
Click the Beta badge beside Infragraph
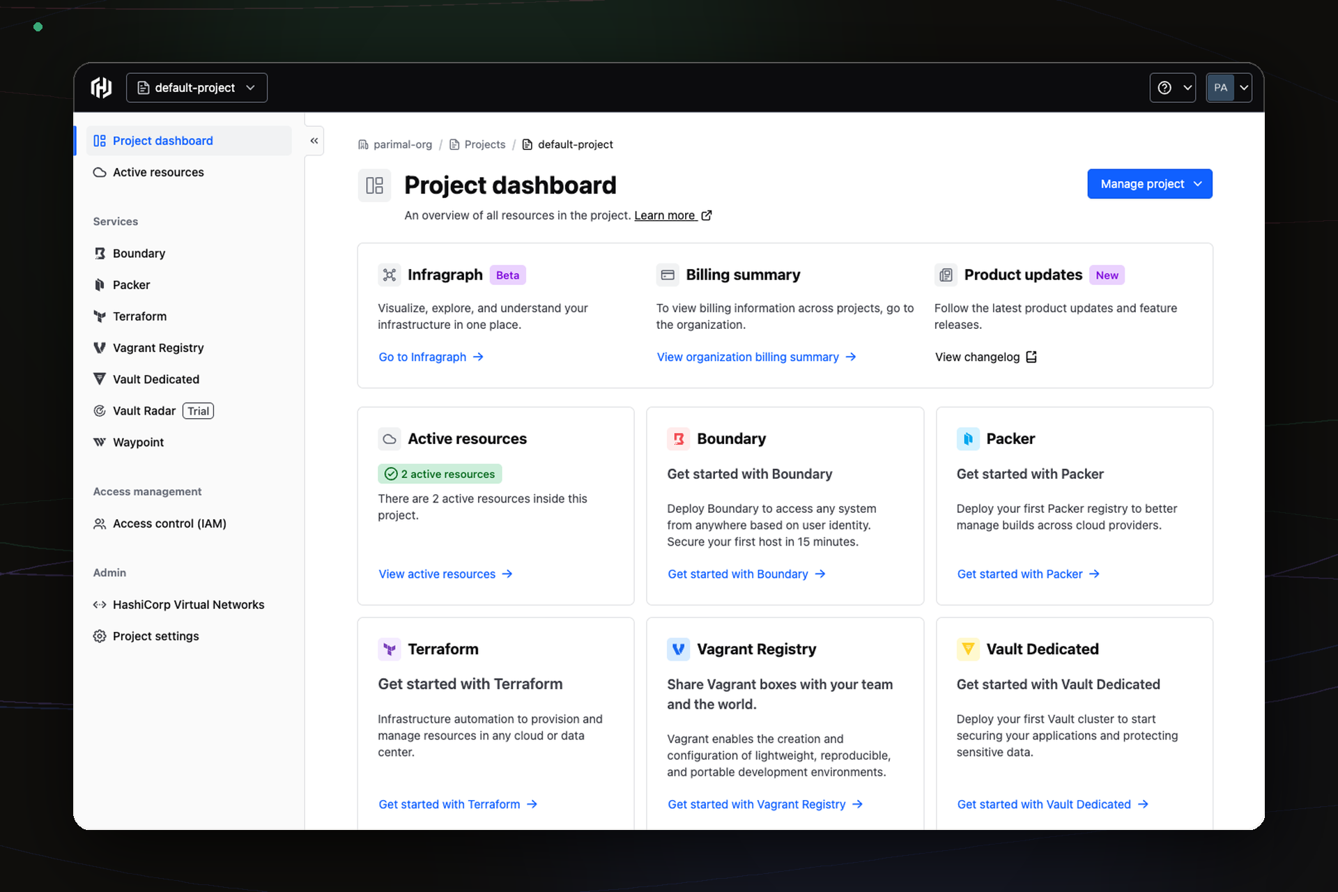click(x=508, y=275)
